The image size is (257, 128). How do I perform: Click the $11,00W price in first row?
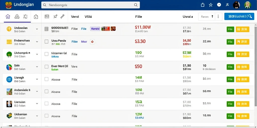[x=143, y=27]
